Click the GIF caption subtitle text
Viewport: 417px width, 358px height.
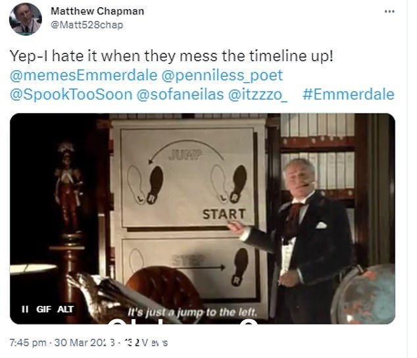click(192, 312)
